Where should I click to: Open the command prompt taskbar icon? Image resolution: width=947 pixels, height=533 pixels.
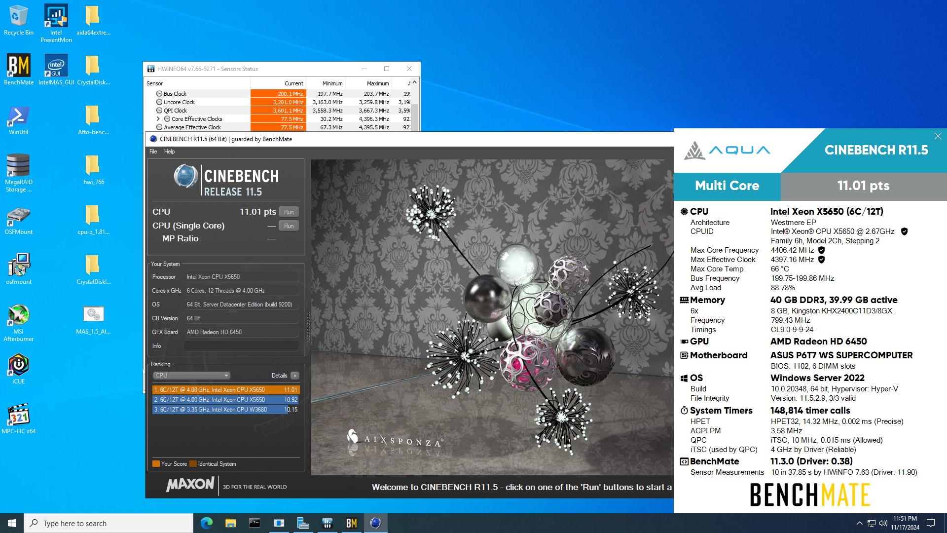[255, 523]
